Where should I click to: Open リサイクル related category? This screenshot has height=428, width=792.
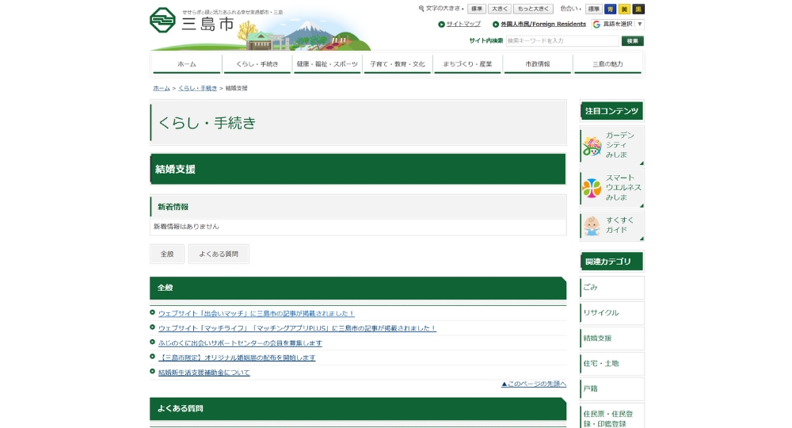612,313
